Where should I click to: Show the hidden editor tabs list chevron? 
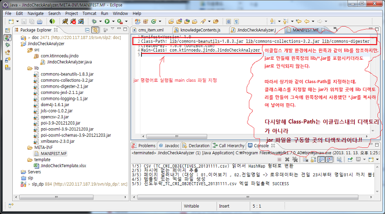(336, 29)
